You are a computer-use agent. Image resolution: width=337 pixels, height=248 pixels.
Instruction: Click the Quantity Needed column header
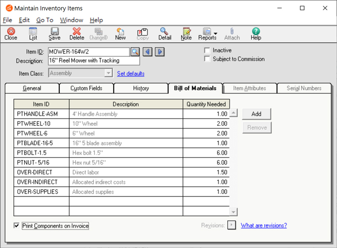[206, 104]
